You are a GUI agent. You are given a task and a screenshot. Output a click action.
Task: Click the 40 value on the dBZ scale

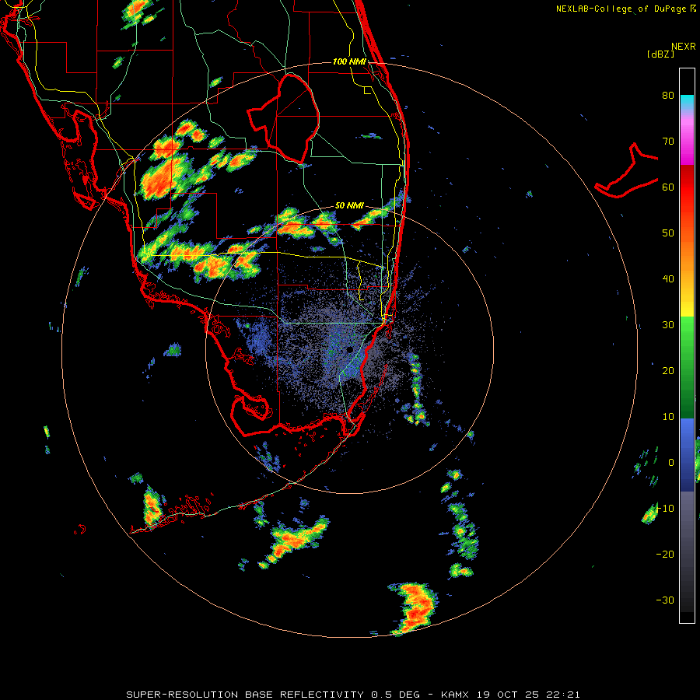coord(668,279)
